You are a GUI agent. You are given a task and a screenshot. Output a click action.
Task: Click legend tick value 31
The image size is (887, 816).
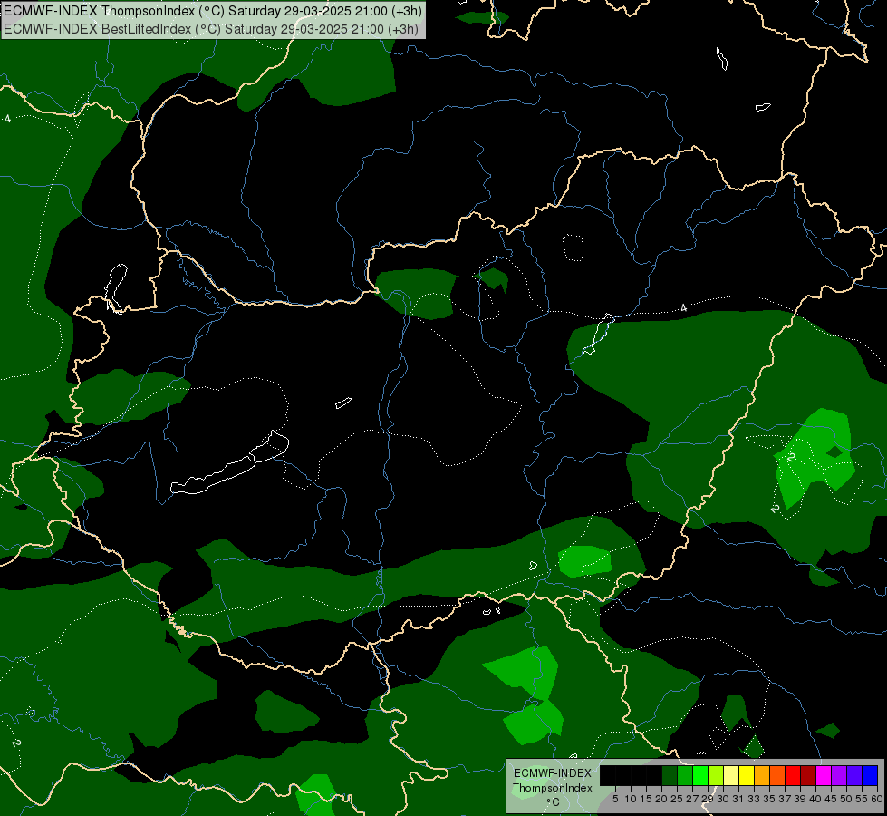pos(738,799)
